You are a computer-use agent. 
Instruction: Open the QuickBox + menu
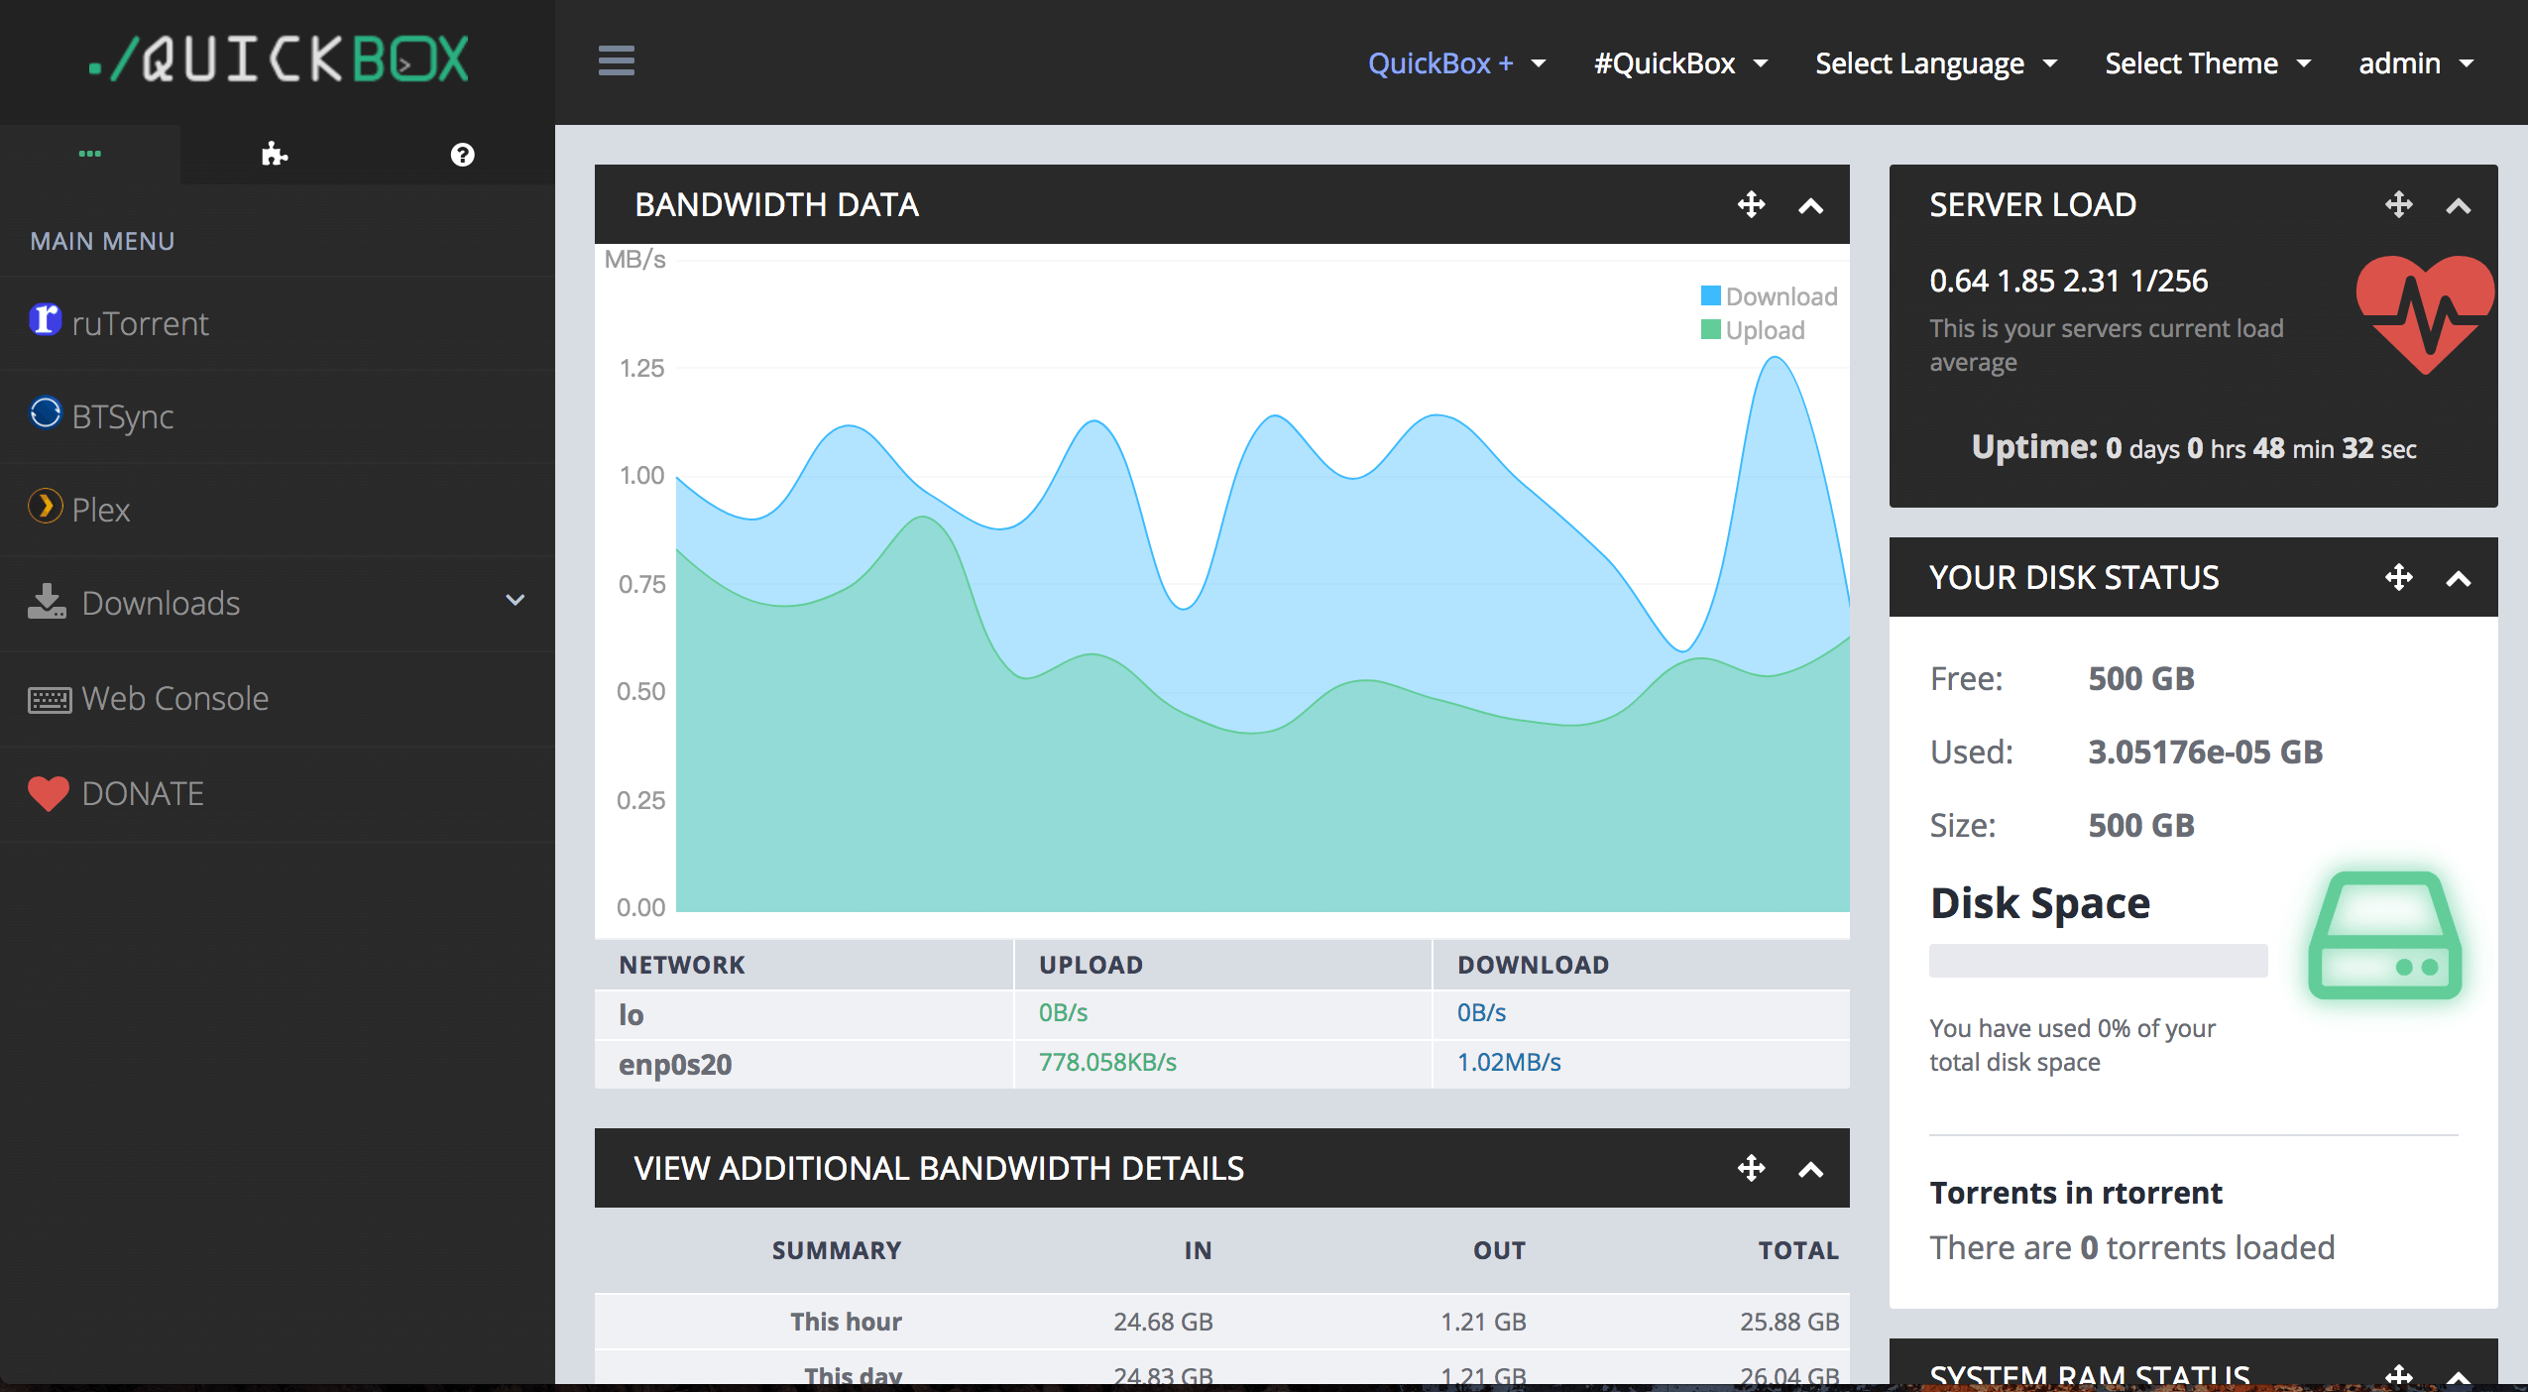[1455, 63]
